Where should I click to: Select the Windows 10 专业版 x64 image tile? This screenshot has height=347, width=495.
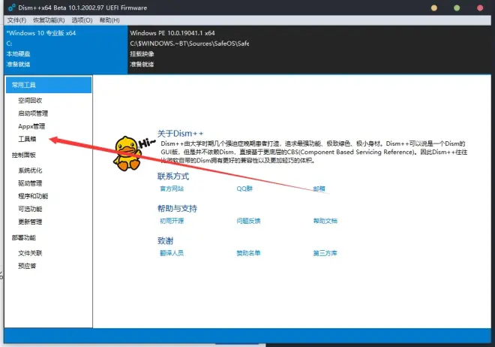pos(66,49)
